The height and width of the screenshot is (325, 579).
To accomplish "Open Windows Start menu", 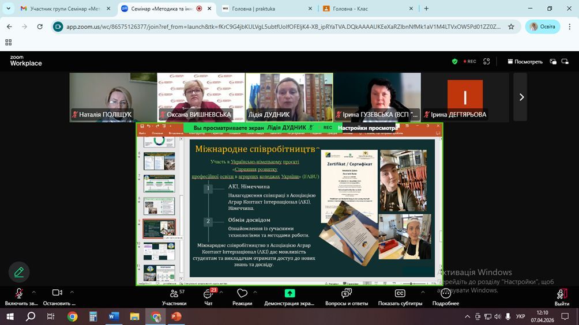I will [10, 316].
